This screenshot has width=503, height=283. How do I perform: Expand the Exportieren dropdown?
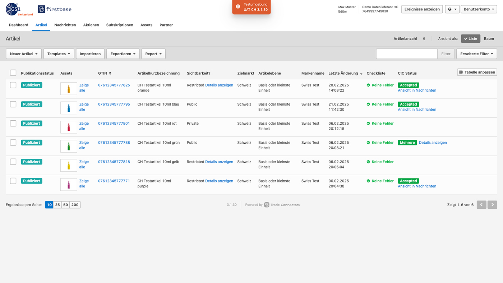(123, 54)
